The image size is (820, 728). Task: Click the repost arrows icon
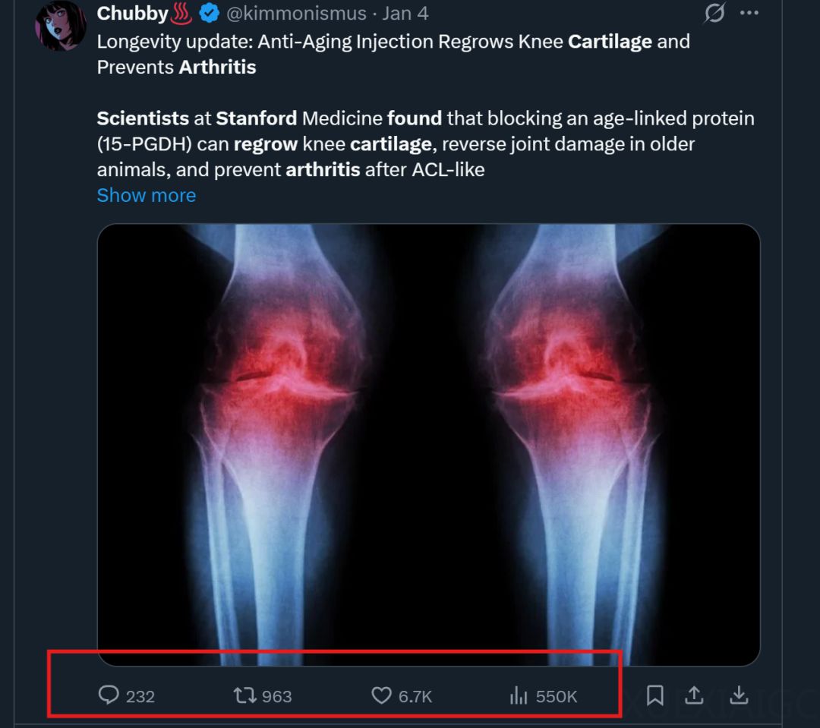244,695
